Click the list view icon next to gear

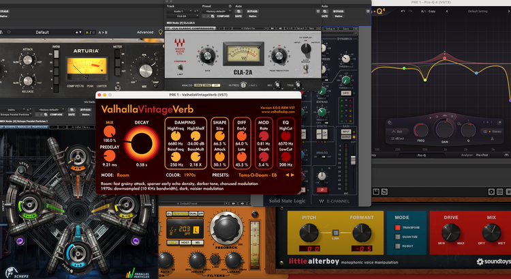click(x=499, y=192)
